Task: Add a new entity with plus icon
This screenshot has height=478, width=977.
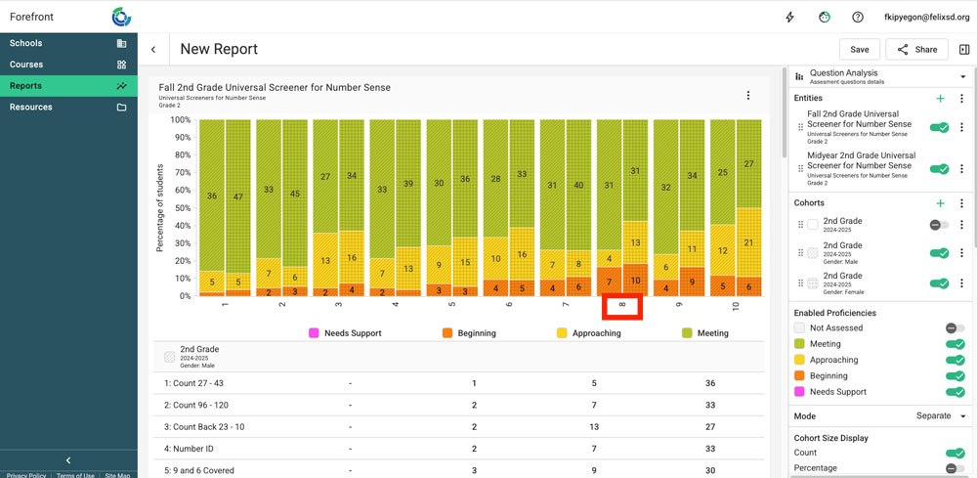Action: point(940,99)
